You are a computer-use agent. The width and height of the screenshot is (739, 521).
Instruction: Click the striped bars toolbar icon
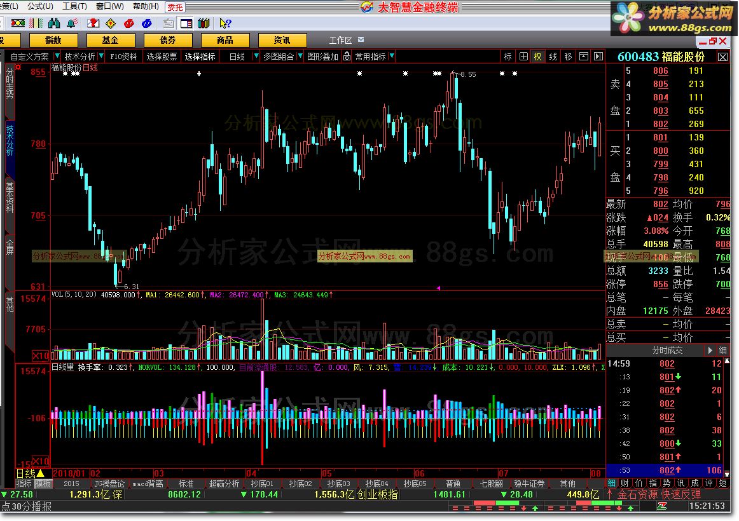point(36,23)
